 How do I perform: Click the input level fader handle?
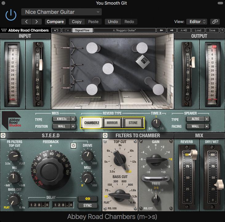point(41,65)
